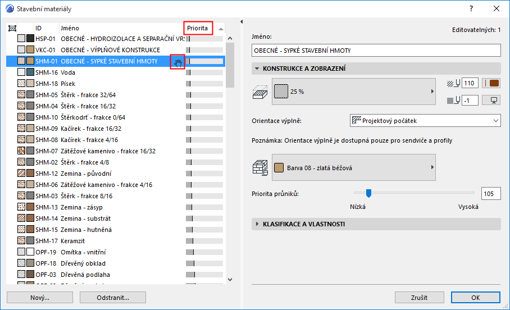Select Štěrk - frakce 4/8 row
The width and height of the screenshot is (510, 310).
click(116, 162)
